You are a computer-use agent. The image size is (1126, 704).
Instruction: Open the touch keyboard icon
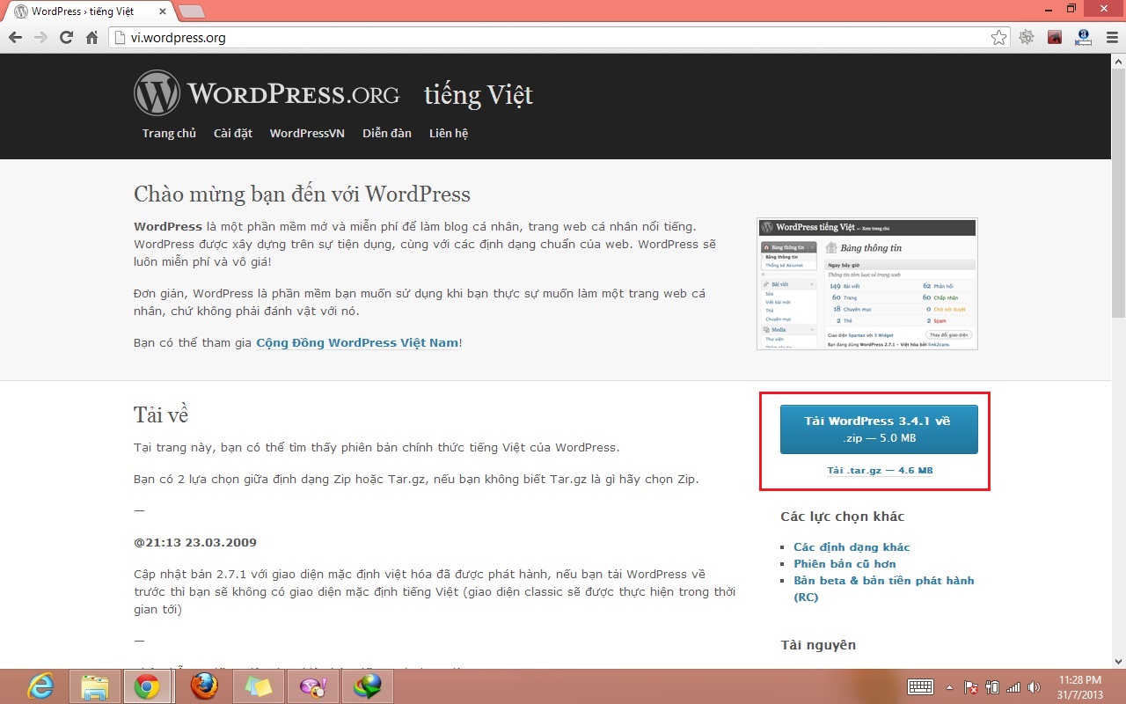tap(920, 686)
